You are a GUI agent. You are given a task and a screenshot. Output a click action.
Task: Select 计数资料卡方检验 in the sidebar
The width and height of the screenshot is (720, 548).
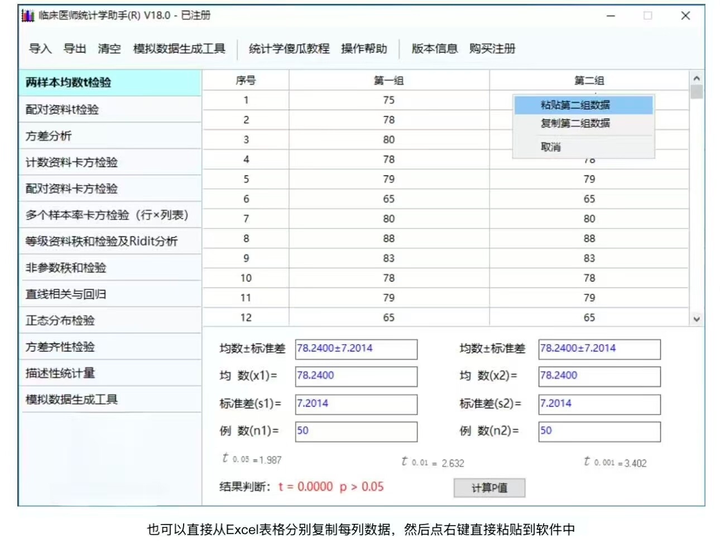(110, 162)
